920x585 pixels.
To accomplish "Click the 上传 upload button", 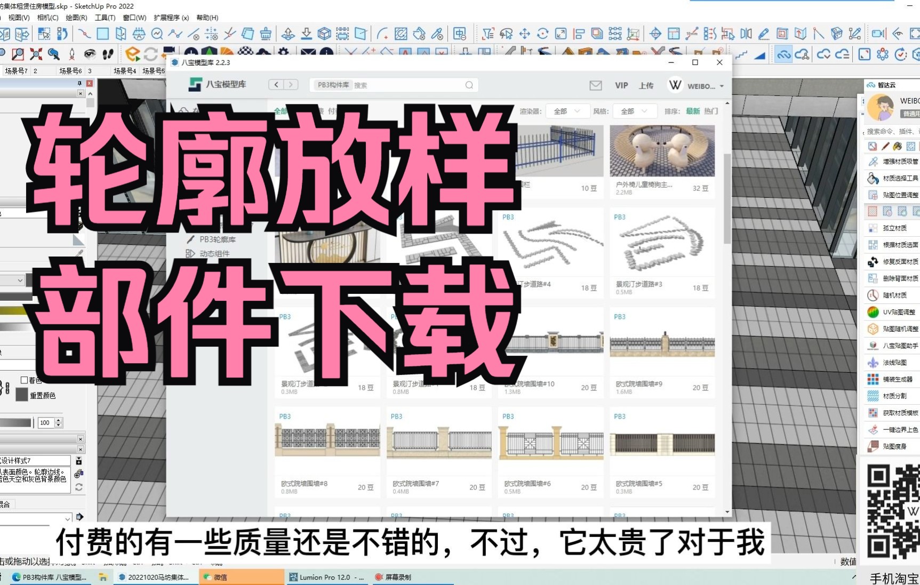I will 646,85.
